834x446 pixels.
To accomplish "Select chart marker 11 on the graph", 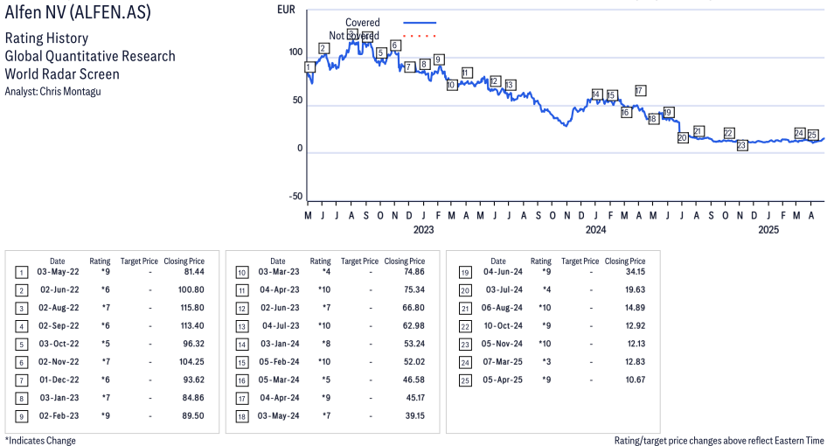I will click(x=467, y=73).
